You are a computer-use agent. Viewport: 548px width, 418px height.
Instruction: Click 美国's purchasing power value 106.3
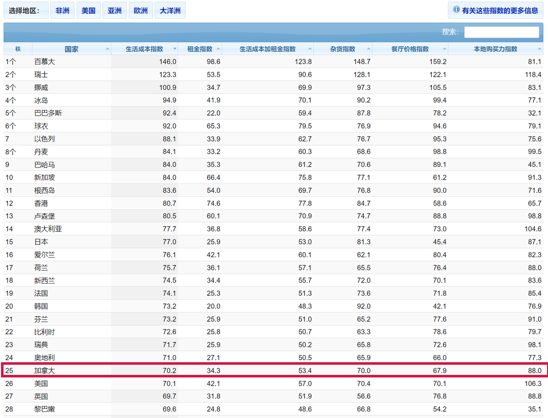point(533,384)
